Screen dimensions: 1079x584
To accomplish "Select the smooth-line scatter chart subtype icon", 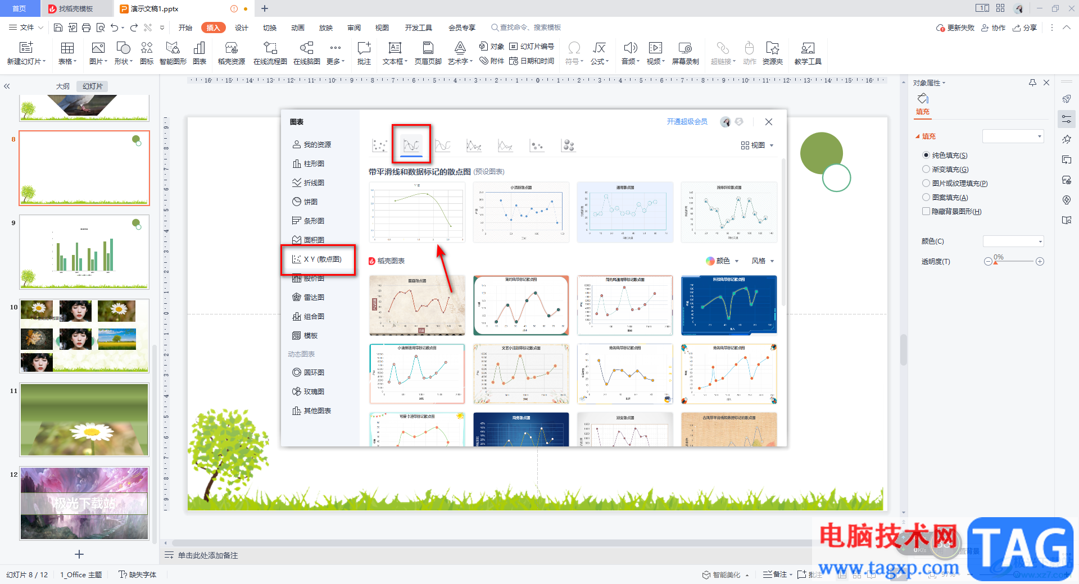I will click(x=411, y=145).
